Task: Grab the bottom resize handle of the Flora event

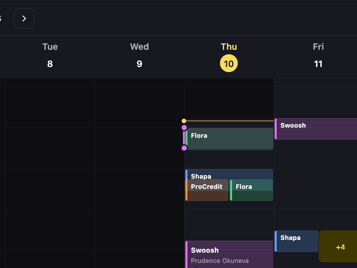Action: (x=184, y=148)
